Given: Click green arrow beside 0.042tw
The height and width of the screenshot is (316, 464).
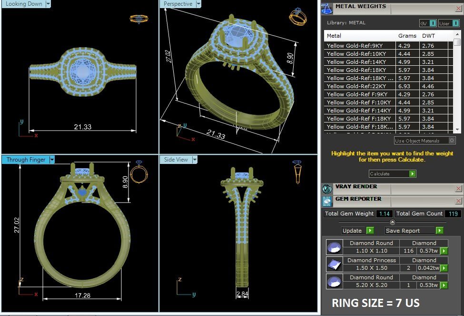Looking at the screenshot, I should click(x=444, y=268).
